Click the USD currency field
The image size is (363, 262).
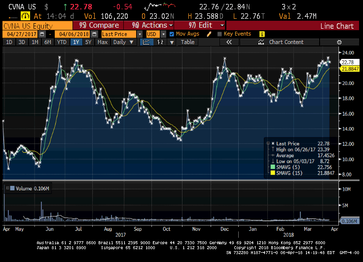pyautogui.click(x=153, y=34)
